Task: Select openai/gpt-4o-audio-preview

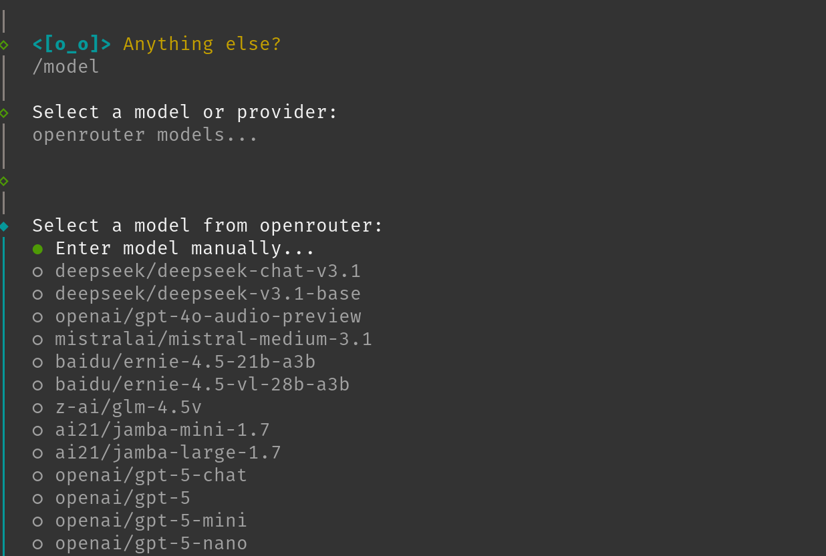Action: coord(207,316)
